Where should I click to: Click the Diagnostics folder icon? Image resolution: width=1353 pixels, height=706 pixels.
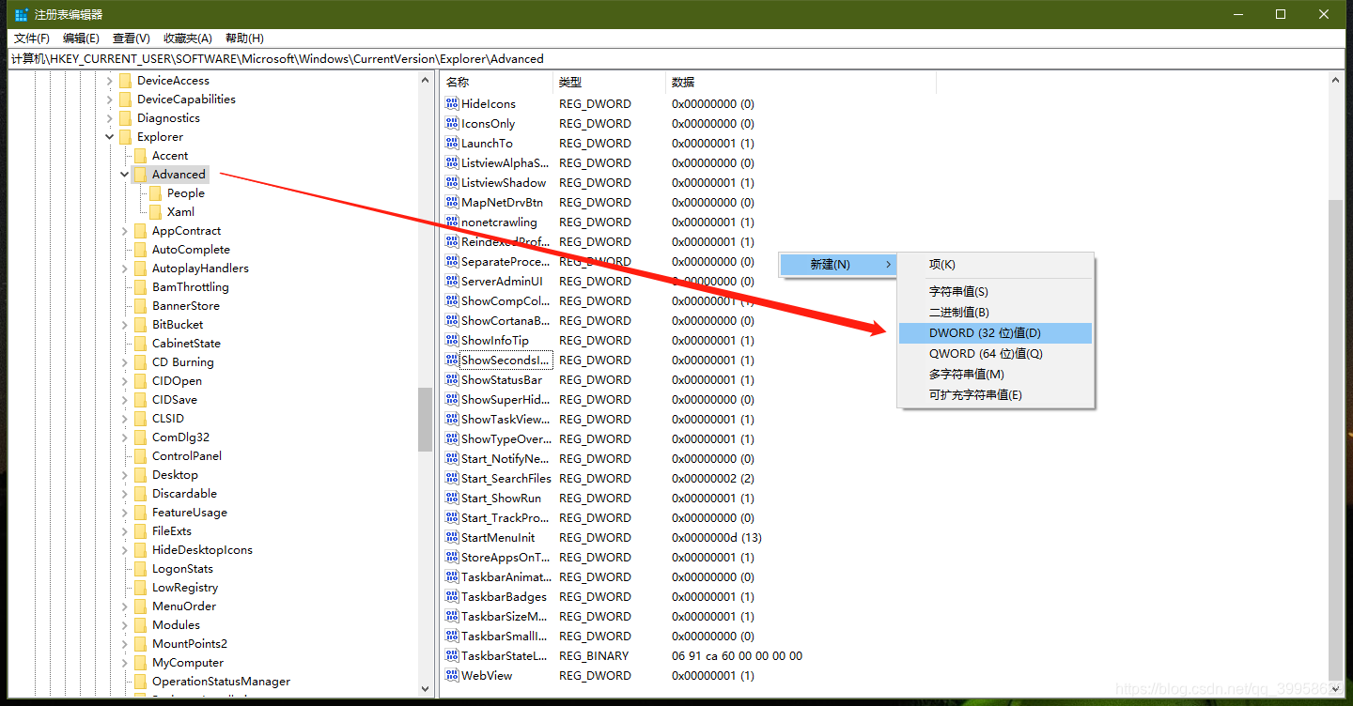click(x=125, y=117)
